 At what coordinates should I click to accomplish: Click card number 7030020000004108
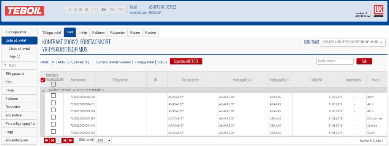coord(83,97)
